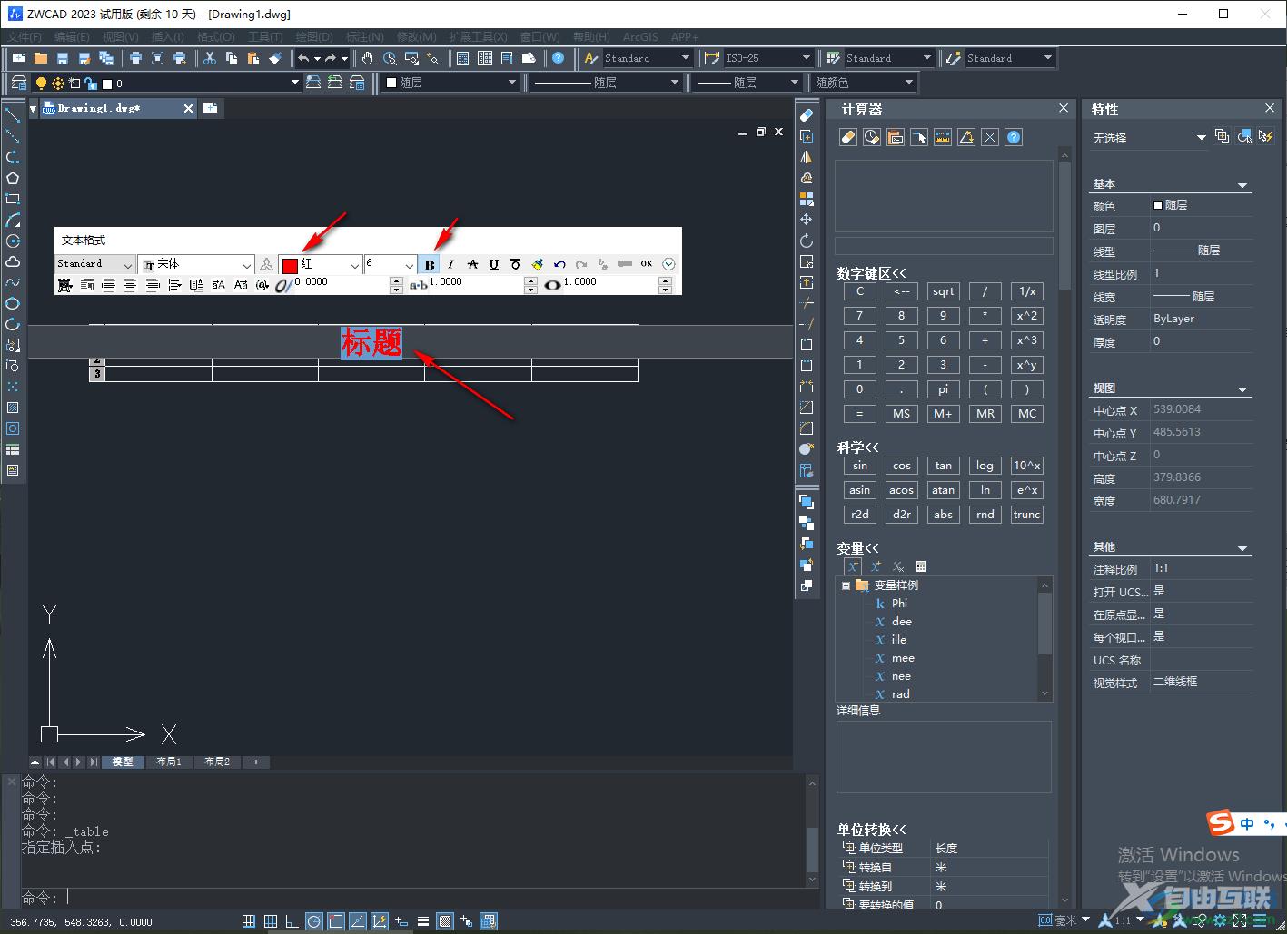Click the calculator Get Coordinates icon
The height and width of the screenshot is (934, 1287).
tap(919, 137)
